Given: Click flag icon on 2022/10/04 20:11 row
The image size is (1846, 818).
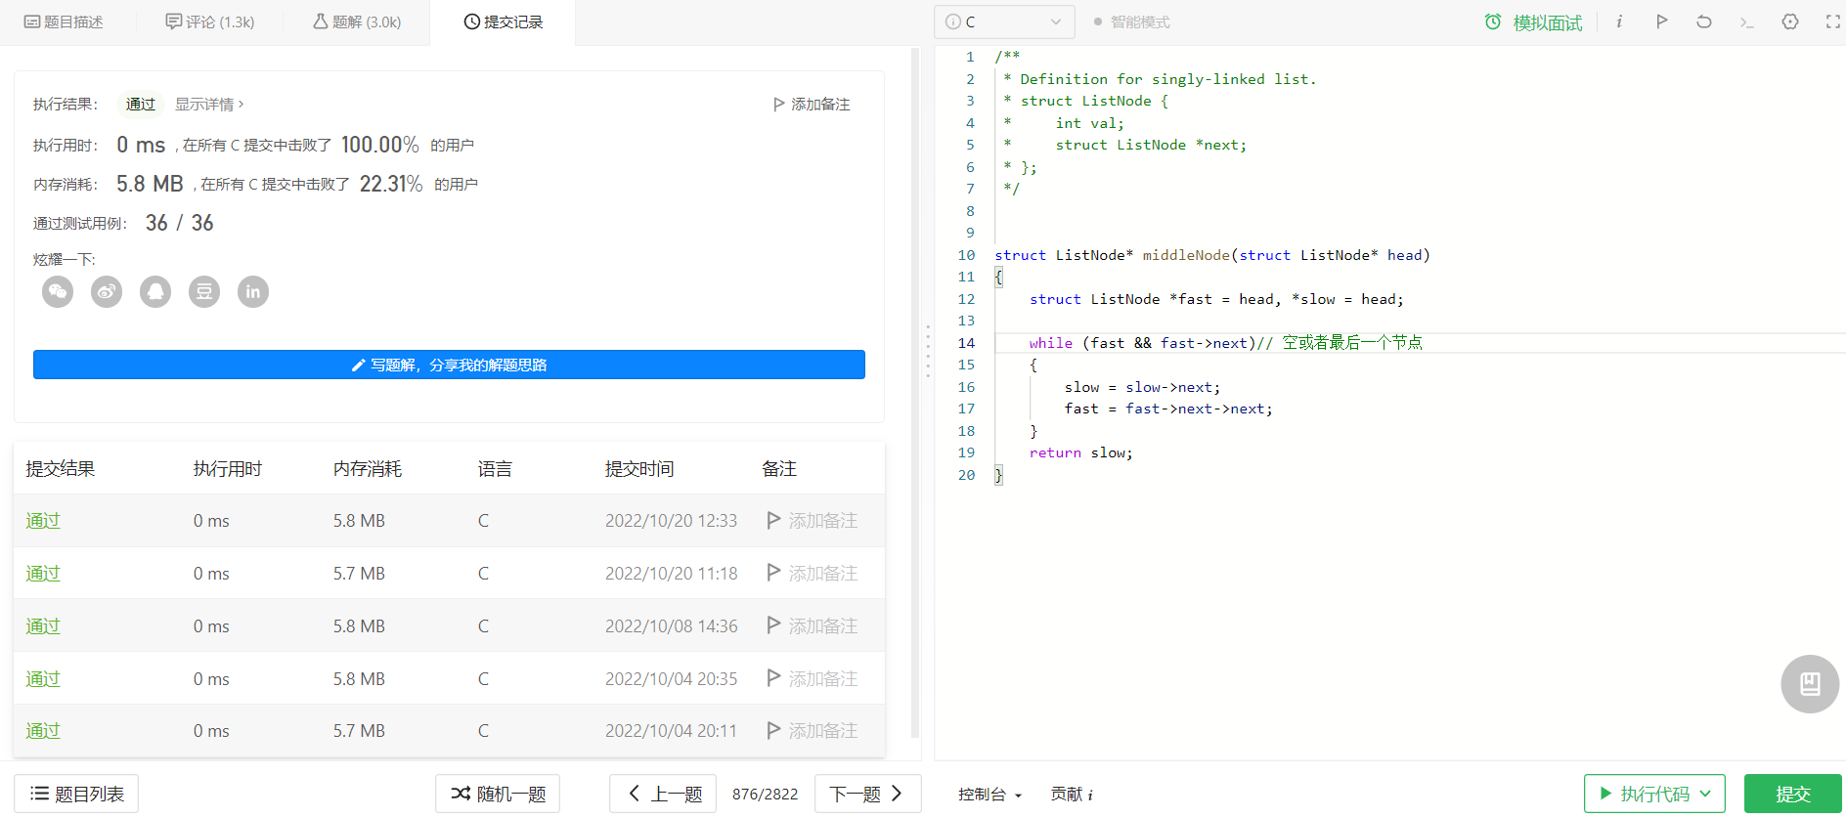Looking at the screenshot, I should 773,730.
